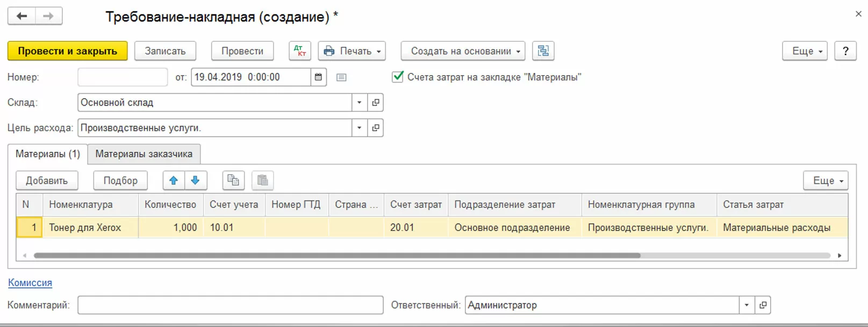Click the Провести и закрыть button

(x=67, y=51)
